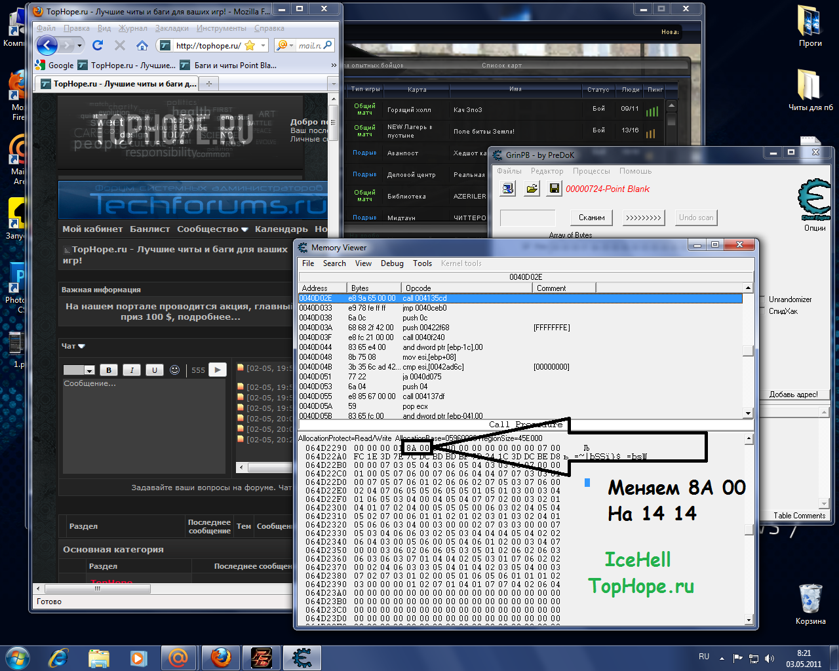Click the Firefox URL address field
The width and height of the screenshot is (839, 671).
(208, 45)
